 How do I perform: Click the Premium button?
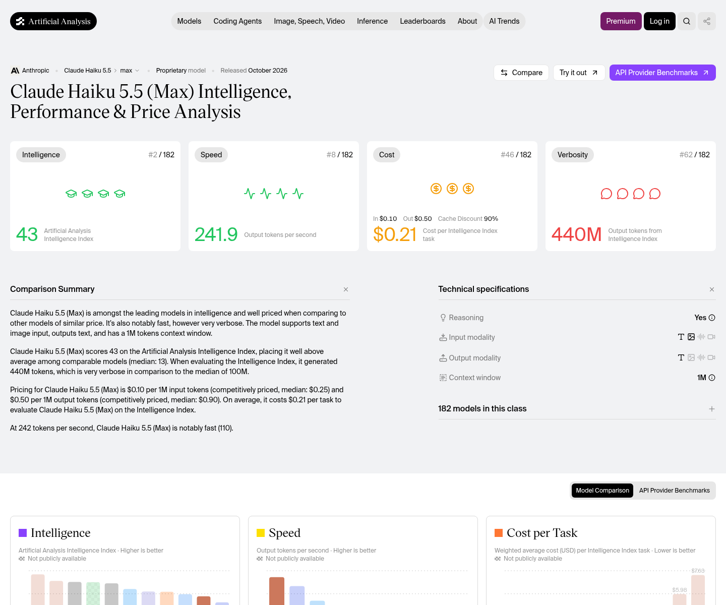click(x=621, y=21)
